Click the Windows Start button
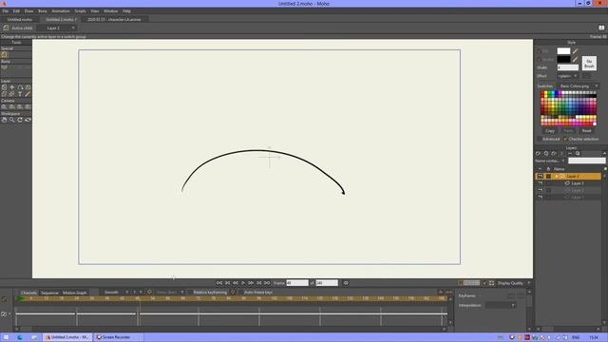 (x=6, y=337)
